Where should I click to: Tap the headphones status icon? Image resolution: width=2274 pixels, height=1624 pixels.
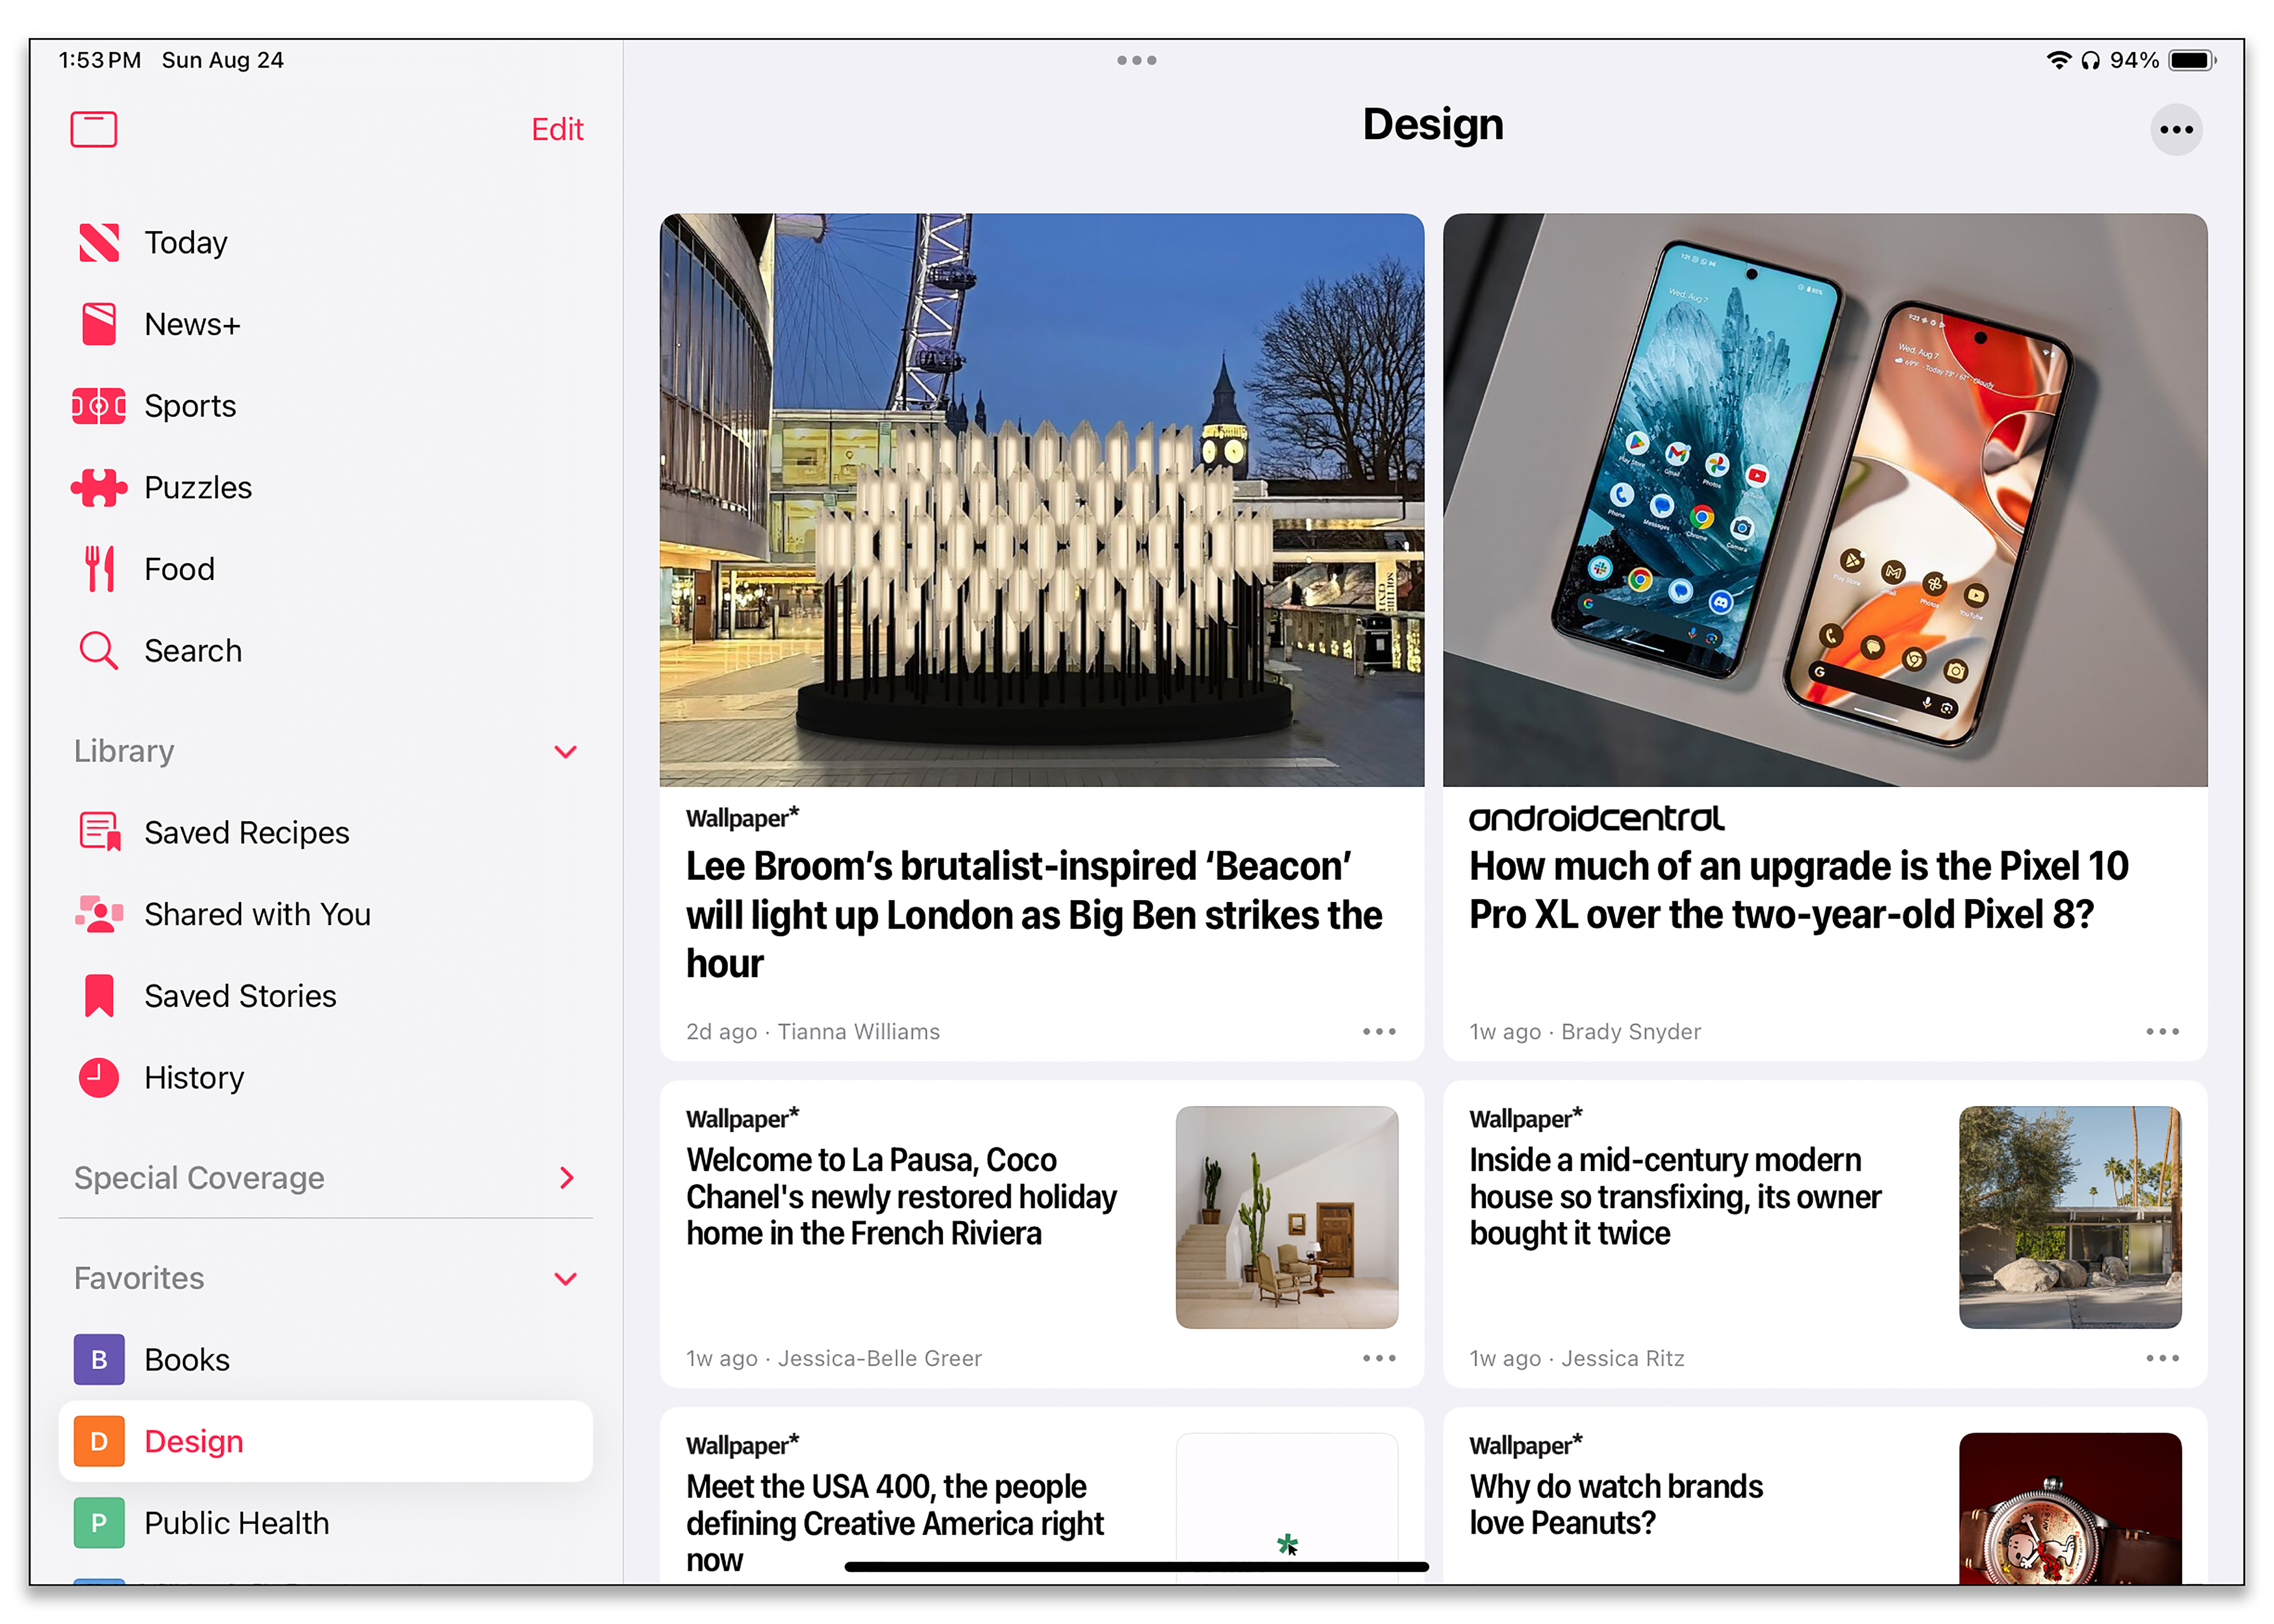2090,61
